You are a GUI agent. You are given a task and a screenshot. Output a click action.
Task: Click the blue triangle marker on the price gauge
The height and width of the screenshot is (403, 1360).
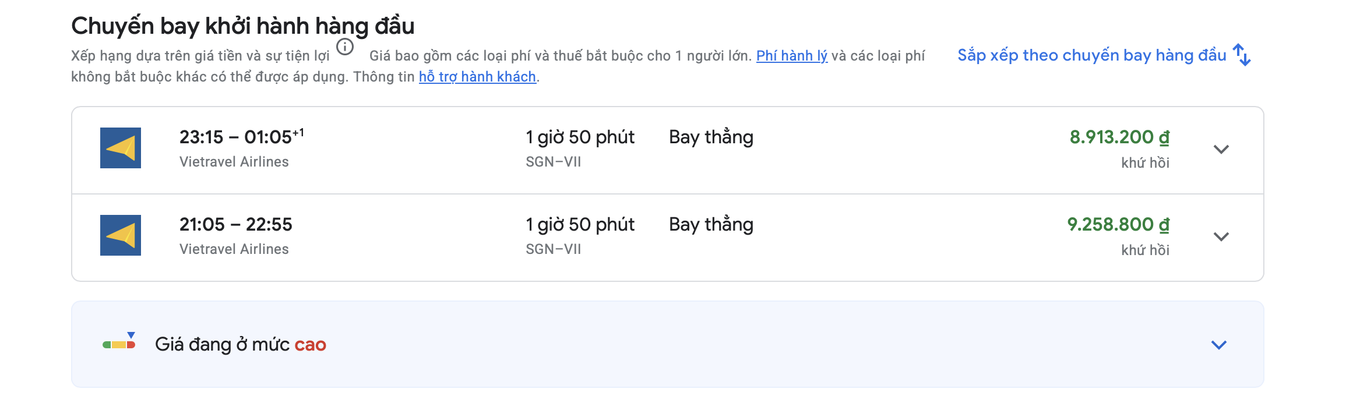132,334
